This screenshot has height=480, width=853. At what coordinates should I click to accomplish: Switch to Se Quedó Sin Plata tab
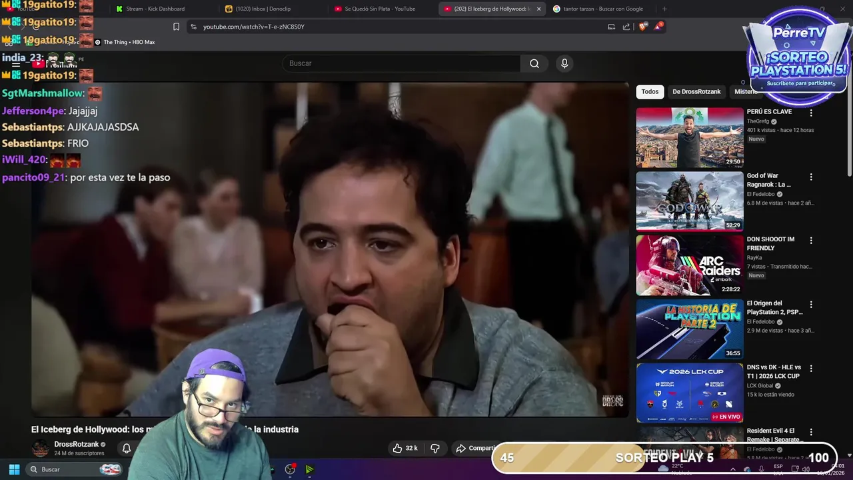click(380, 9)
